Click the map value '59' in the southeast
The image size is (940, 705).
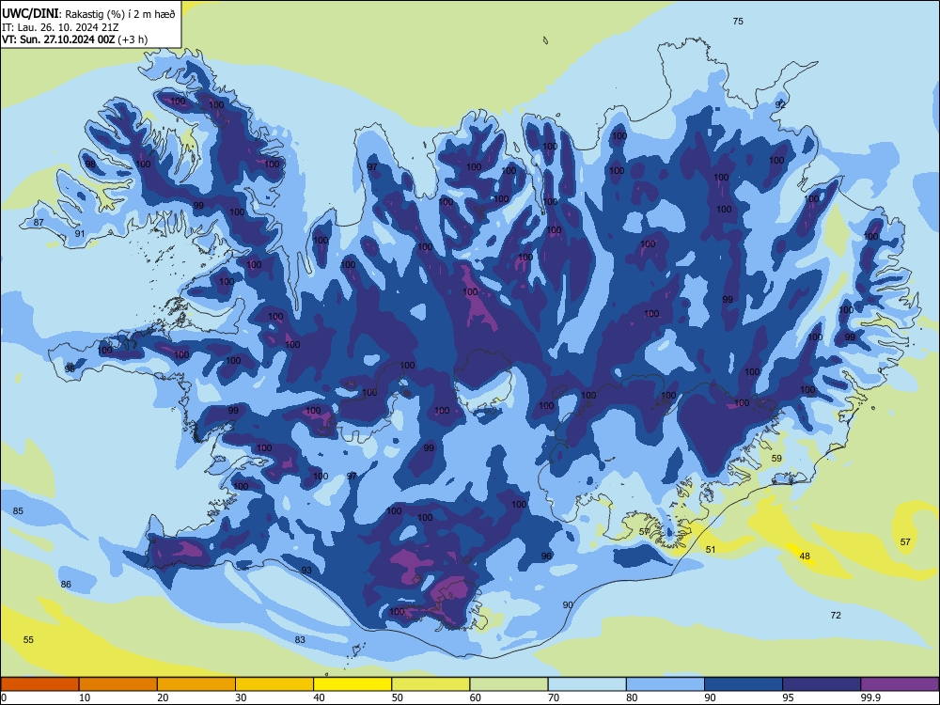pos(776,458)
